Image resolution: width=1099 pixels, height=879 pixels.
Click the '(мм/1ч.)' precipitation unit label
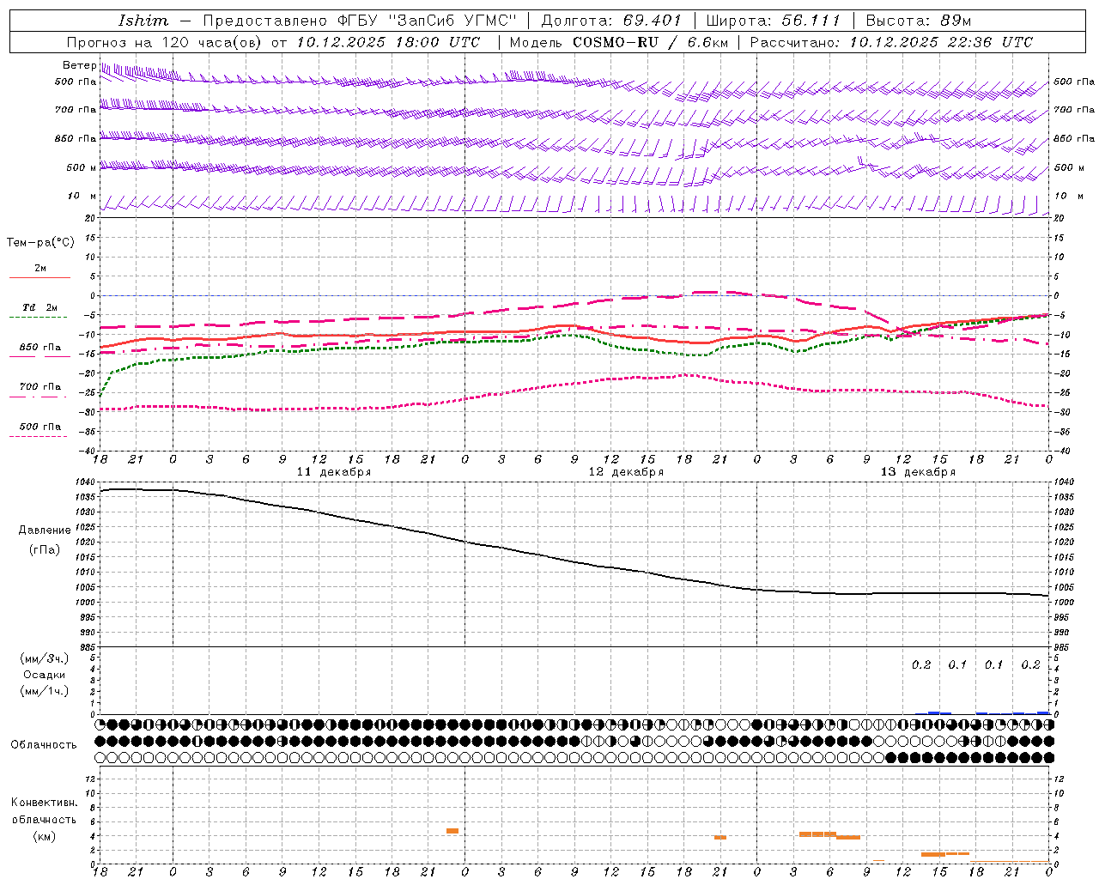point(45,691)
